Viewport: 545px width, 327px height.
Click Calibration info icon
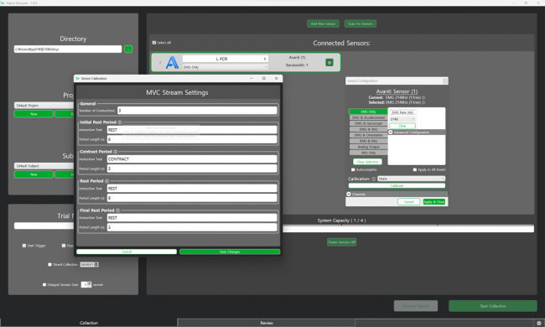pyautogui.click(x=374, y=179)
